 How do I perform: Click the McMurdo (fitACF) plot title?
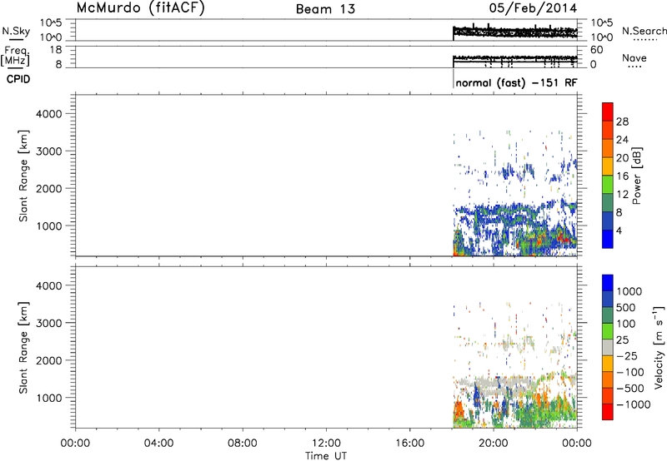140,8
